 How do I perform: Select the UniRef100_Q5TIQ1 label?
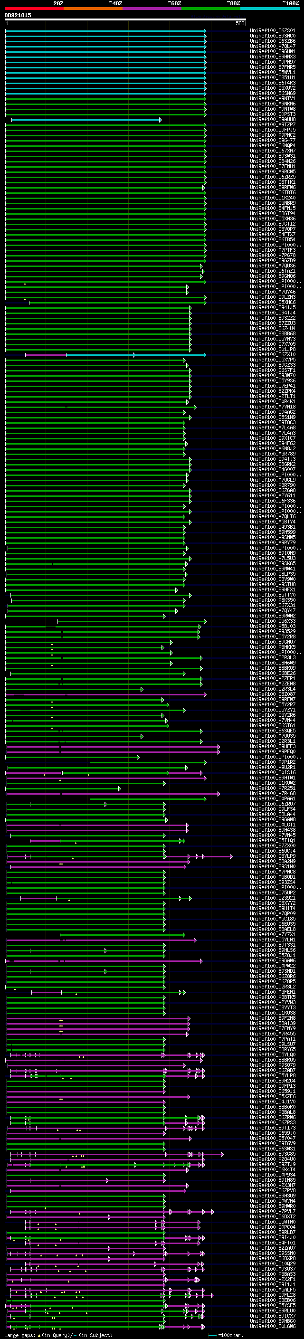[x=273, y=841]
